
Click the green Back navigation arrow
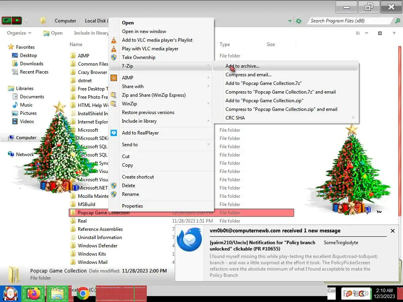point(7,20)
